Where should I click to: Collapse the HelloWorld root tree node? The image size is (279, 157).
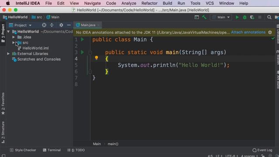tap(8, 32)
